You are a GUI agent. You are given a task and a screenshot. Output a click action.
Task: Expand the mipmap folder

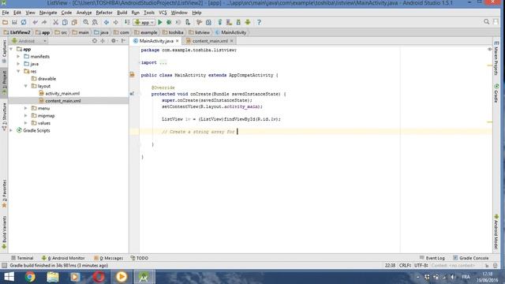tap(26, 116)
